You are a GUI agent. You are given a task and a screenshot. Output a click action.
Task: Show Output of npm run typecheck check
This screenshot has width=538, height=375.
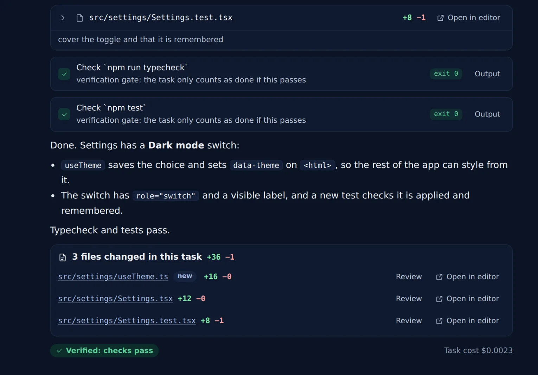(x=487, y=74)
